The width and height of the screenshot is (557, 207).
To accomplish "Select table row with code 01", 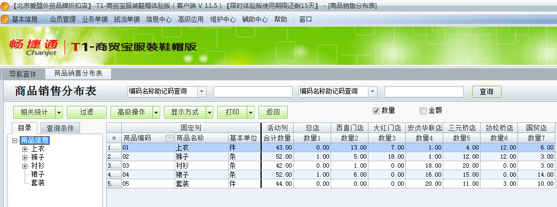I will pyautogui.click(x=331, y=147).
